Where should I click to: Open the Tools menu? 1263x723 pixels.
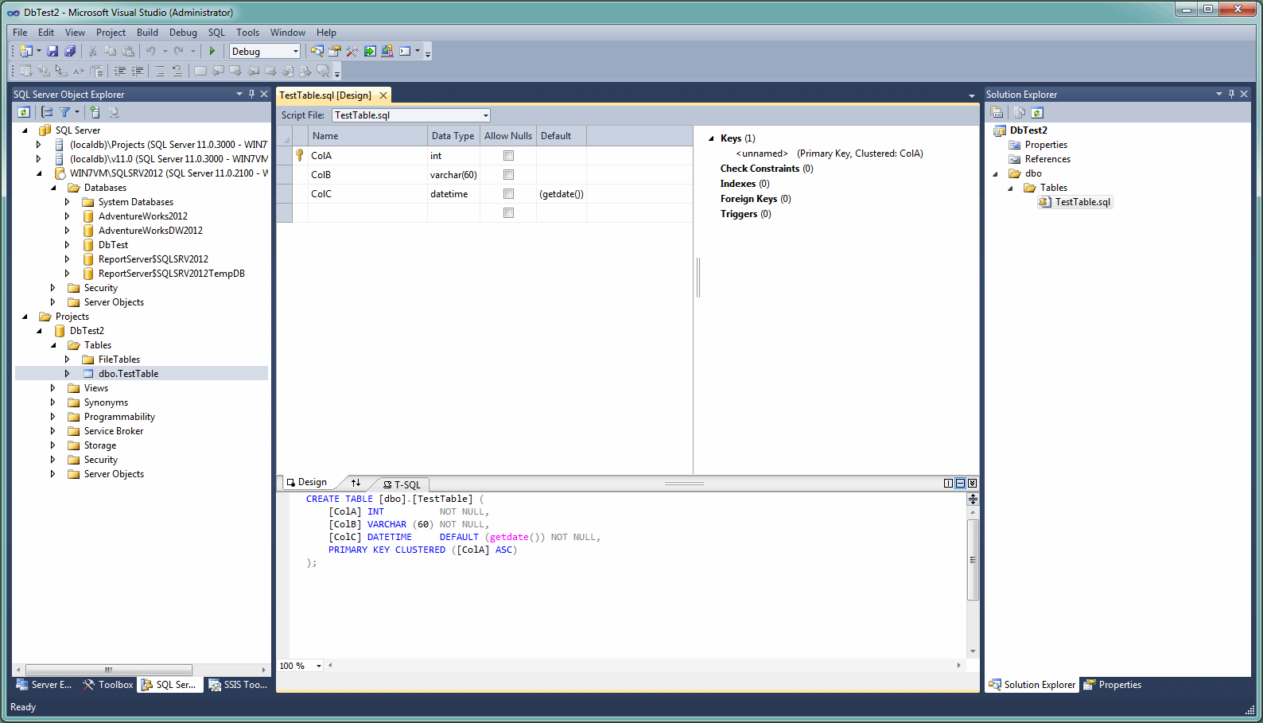coord(247,33)
